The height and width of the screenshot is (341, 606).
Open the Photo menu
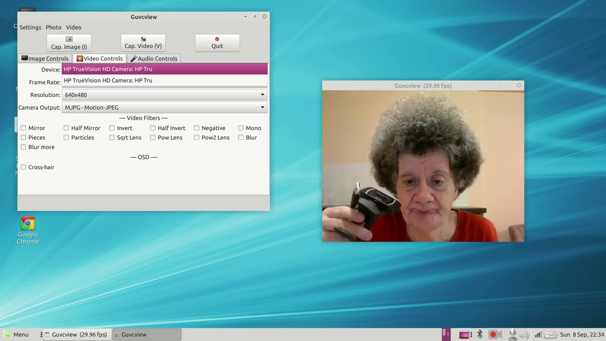pos(53,27)
